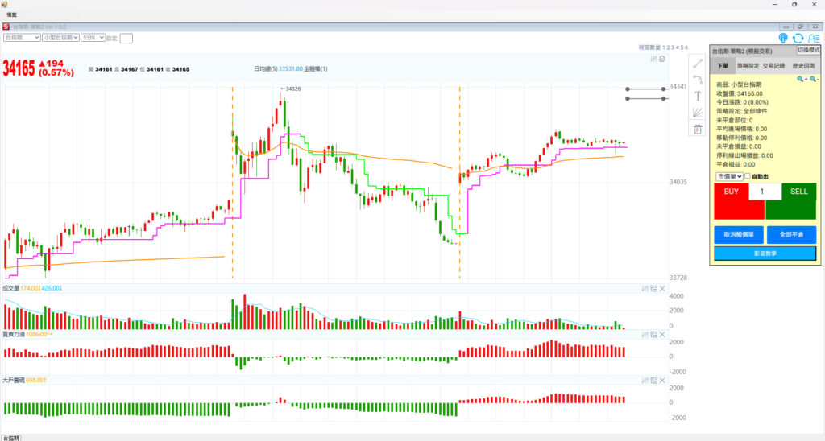Click the 切換模式 switch mode button
The height and width of the screenshot is (441, 825).
tap(808, 50)
